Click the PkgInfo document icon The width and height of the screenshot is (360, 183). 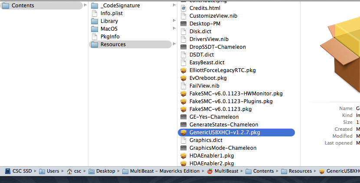click(95, 37)
